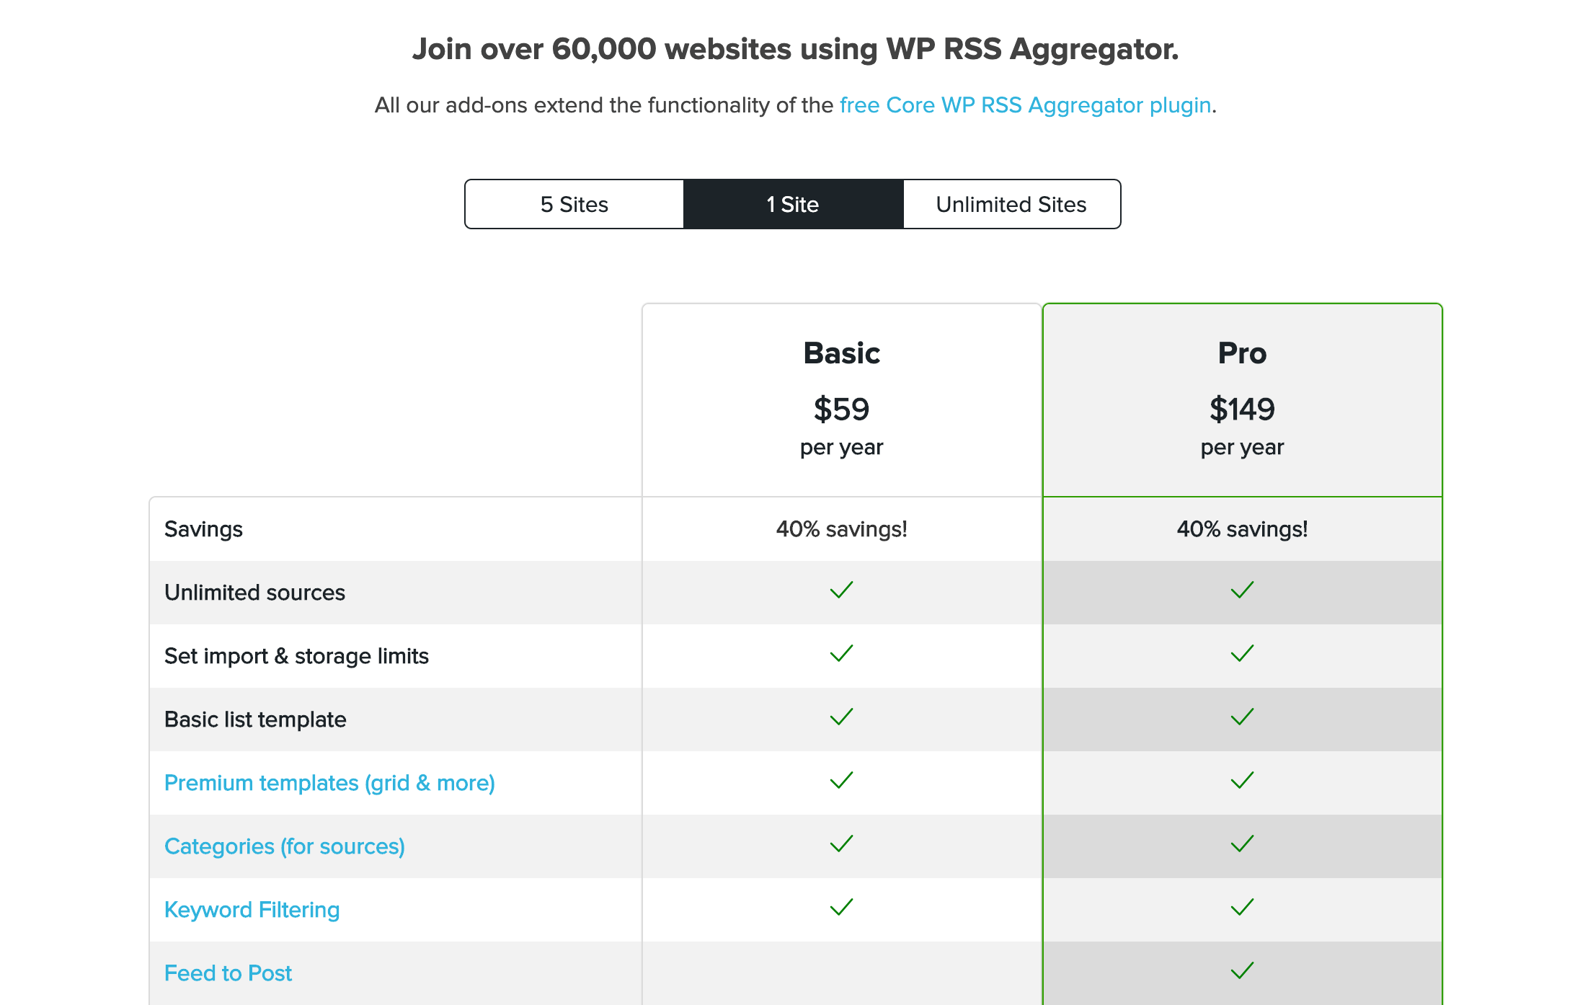Select the 5 Sites pricing tab
The width and height of the screenshot is (1593, 1005).
coord(574,204)
